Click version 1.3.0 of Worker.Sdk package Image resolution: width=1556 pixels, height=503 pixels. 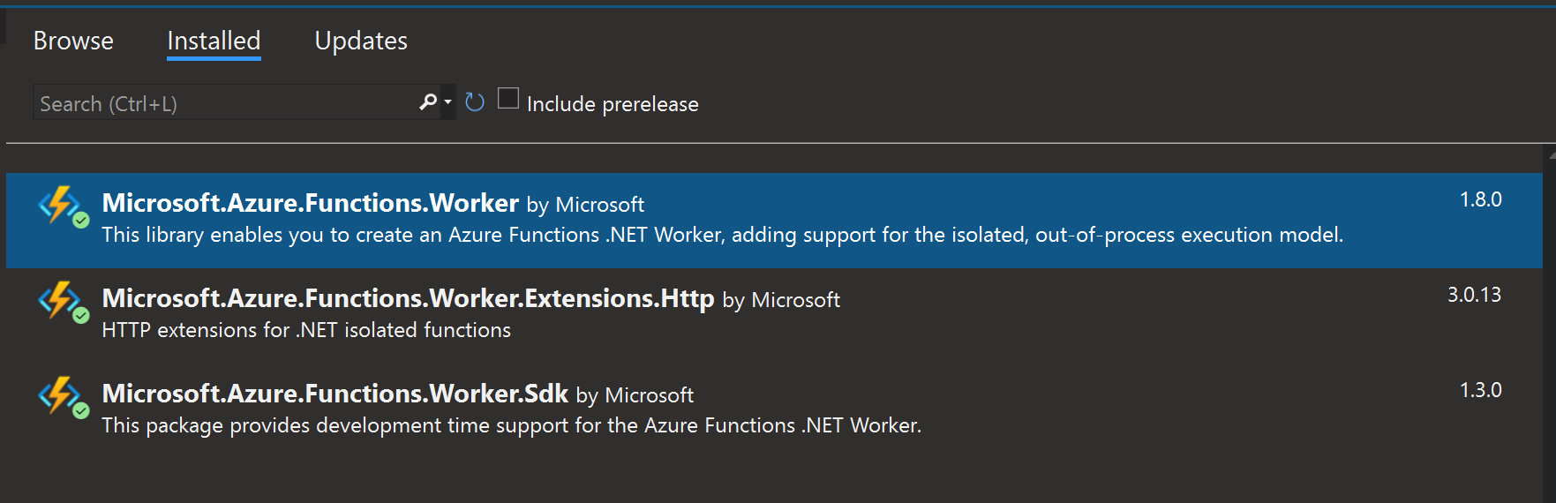(1480, 390)
